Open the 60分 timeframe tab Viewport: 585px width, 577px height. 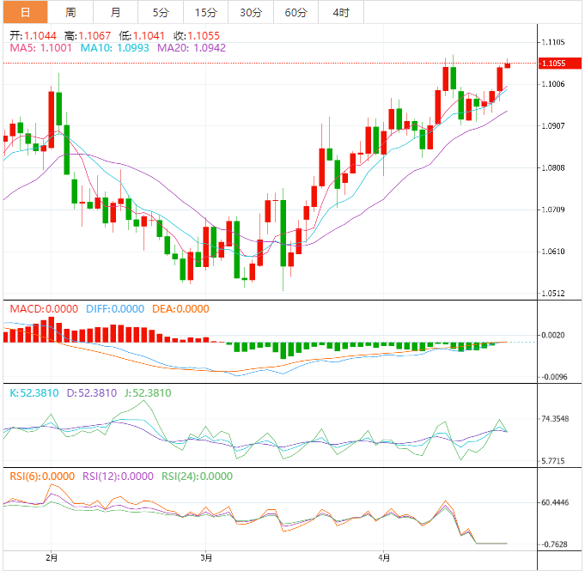coord(296,12)
